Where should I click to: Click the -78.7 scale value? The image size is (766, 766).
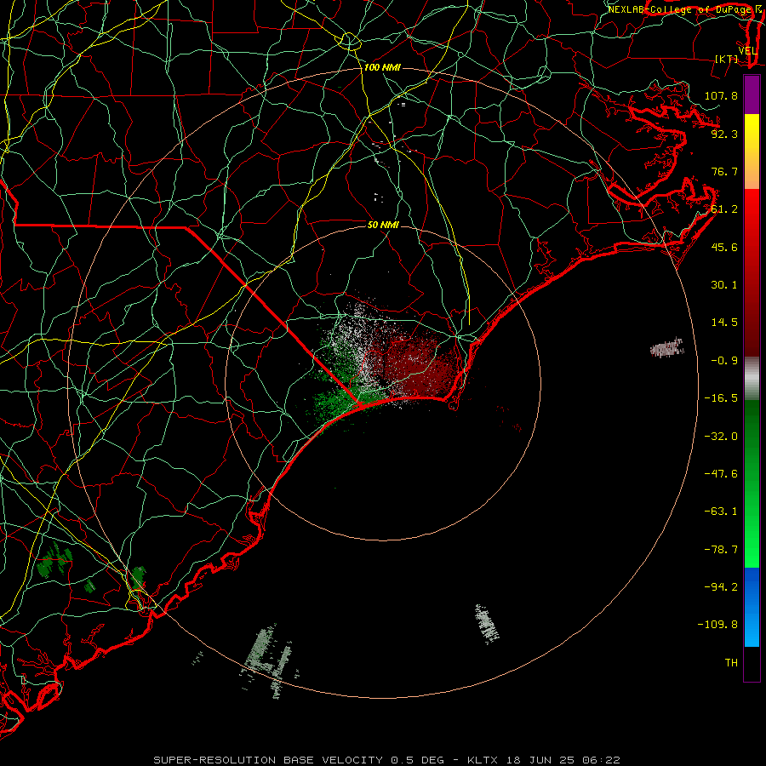pos(721,550)
